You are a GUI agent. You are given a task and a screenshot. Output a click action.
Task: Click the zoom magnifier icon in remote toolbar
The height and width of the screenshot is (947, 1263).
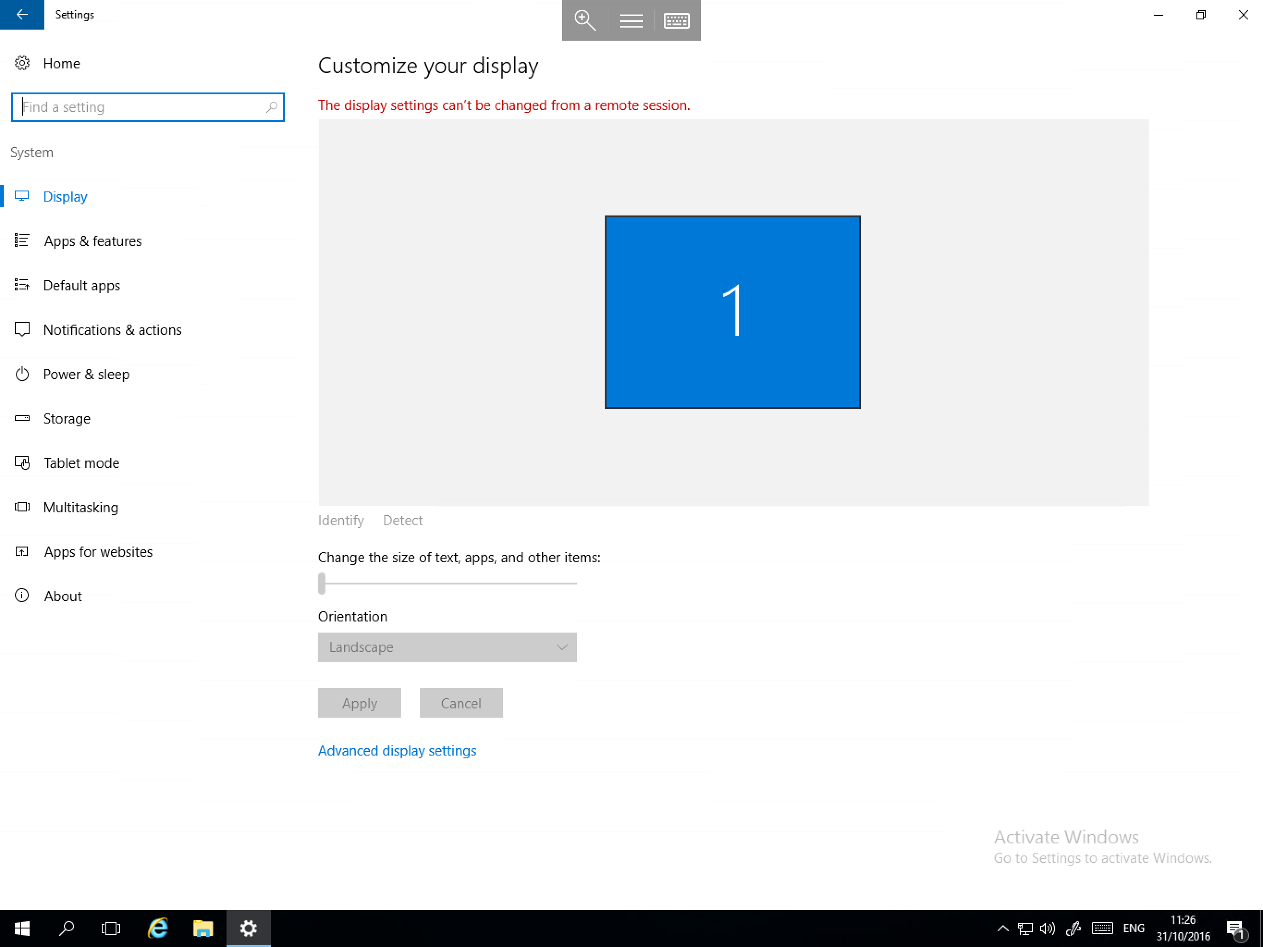coord(585,20)
